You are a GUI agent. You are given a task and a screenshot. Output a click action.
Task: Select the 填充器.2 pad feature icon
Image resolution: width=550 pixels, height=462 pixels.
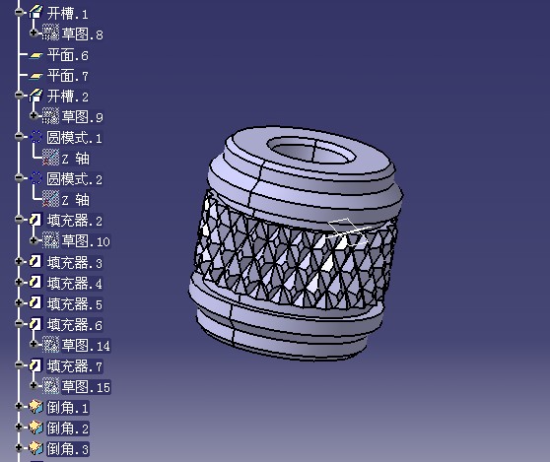pyautogui.click(x=35, y=220)
